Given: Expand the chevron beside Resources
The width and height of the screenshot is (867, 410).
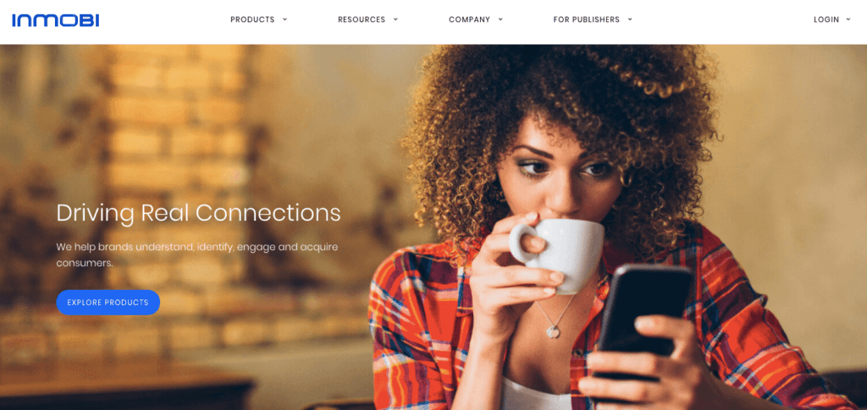Looking at the screenshot, I should point(395,19).
